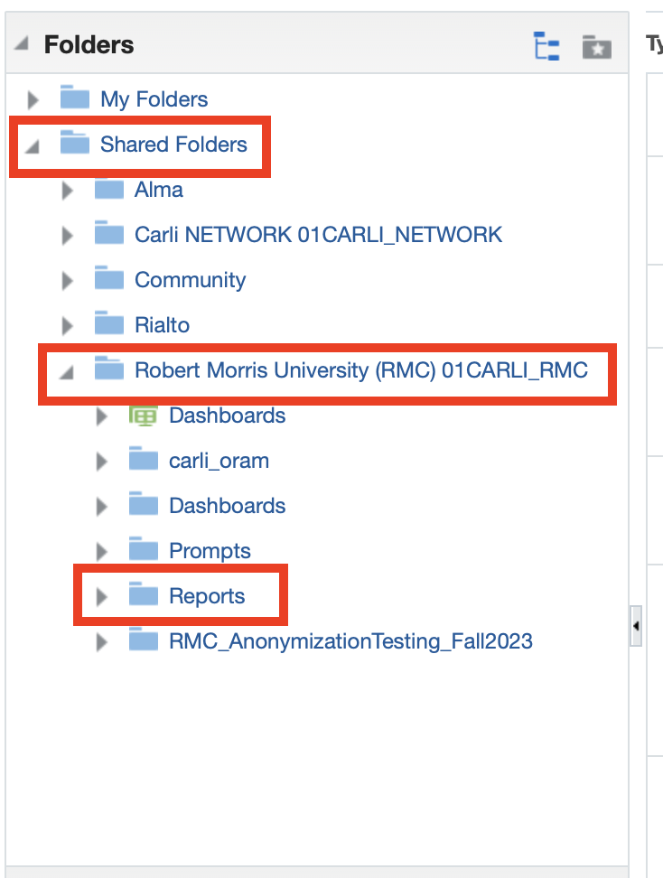This screenshot has width=663, height=878.
Task: Collapse Robert Morris University folder node
Action: pos(67,372)
